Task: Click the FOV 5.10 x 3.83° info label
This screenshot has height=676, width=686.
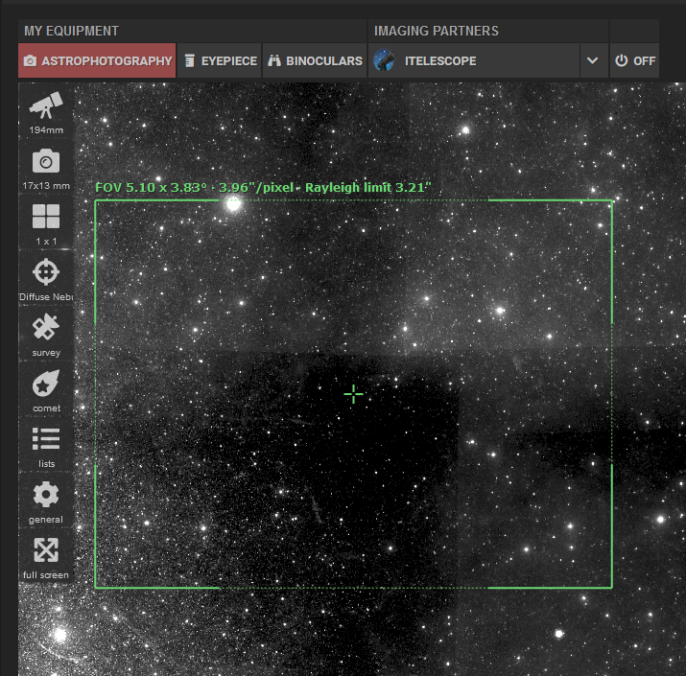Action: 264,187
